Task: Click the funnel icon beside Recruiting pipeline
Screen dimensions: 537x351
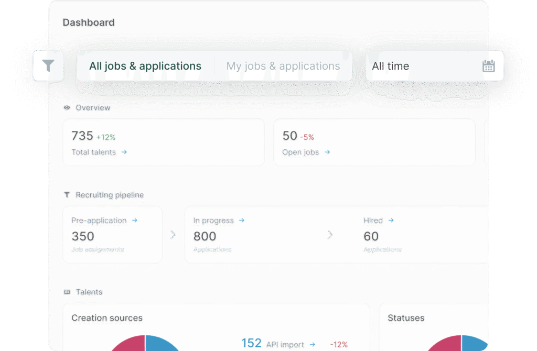Action: 67,195
